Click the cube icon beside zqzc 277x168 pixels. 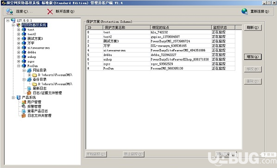pyautogui.click(x=24, y=62)
